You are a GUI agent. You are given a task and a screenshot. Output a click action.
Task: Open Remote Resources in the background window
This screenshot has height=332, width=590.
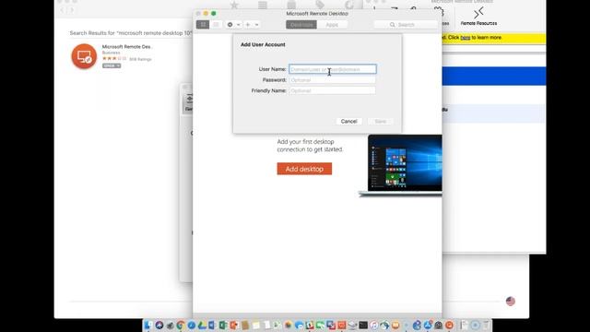click(x=478, y=17)
